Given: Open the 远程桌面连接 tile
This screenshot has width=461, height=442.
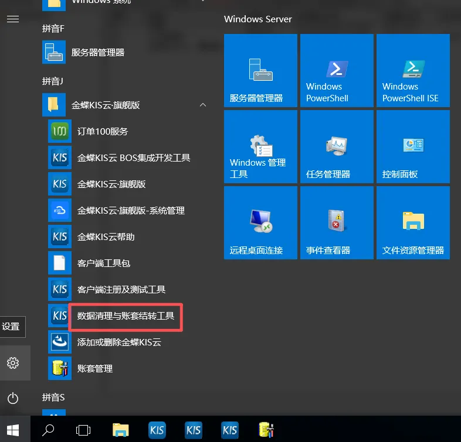Looking at the screenshot, I should point(260,223).
